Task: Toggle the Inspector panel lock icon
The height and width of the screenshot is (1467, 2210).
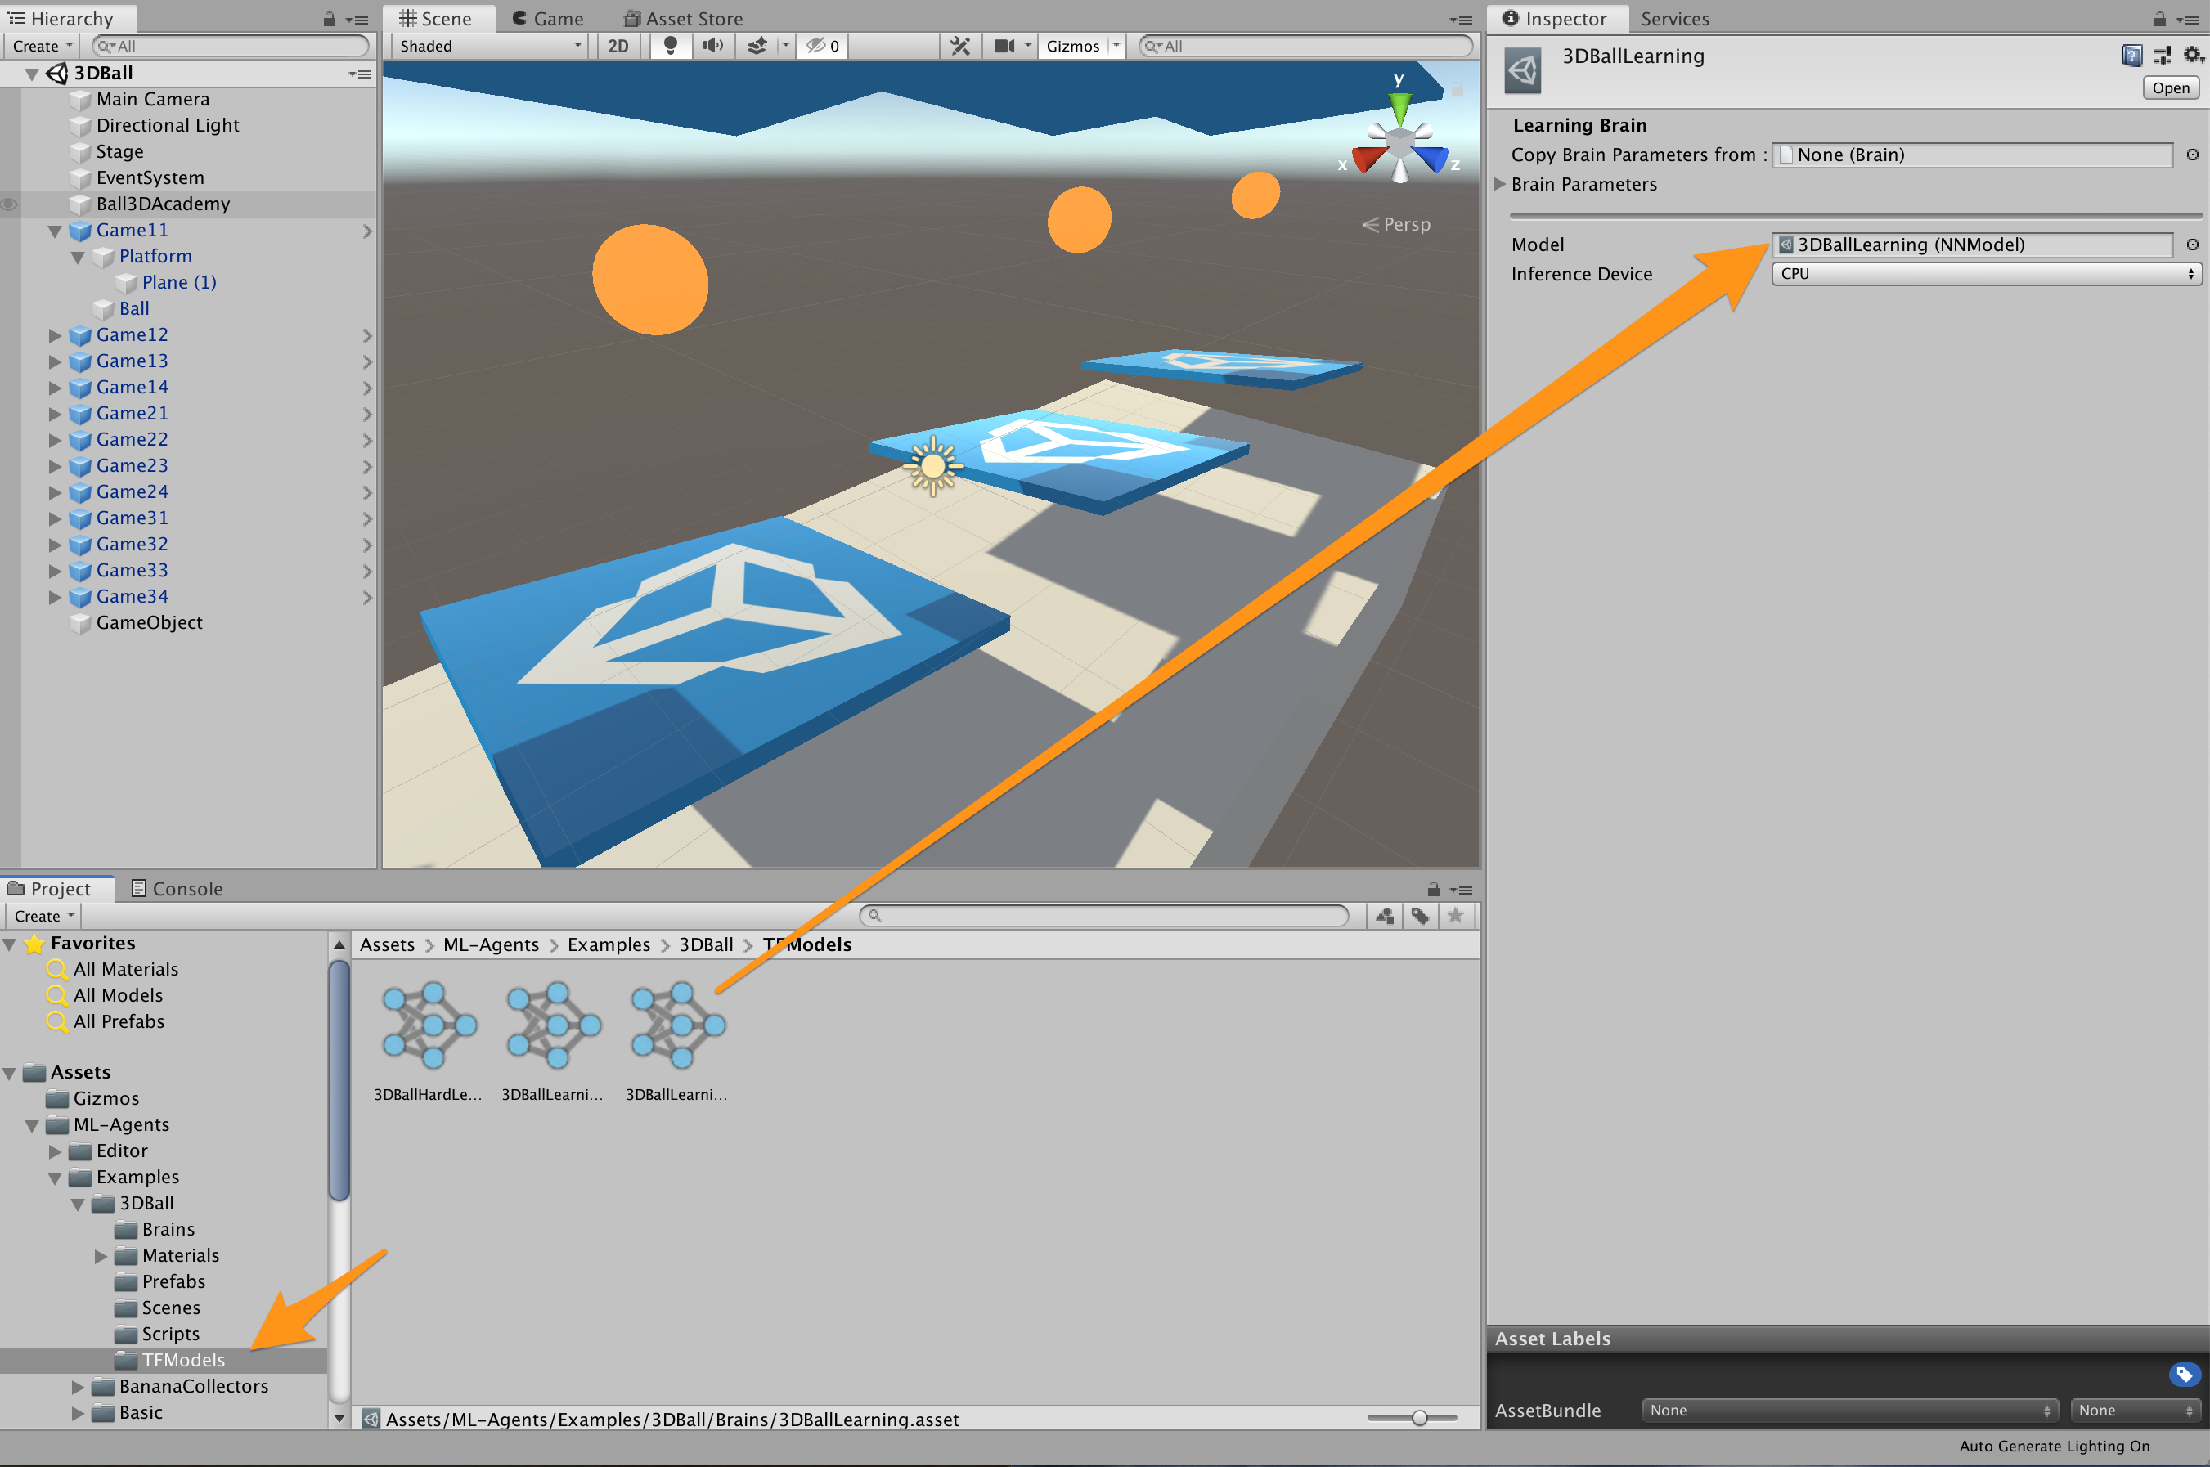Action: click(2159, 19)
